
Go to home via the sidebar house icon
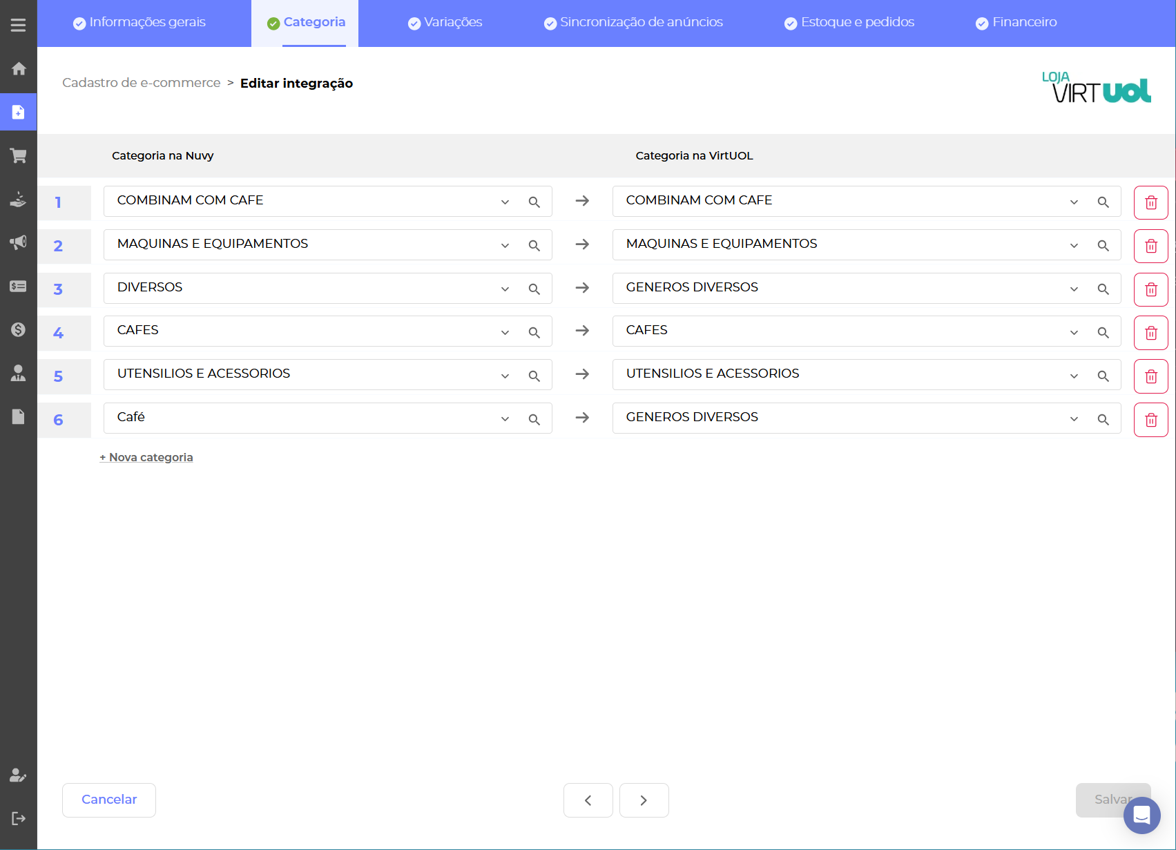point(19,68)
